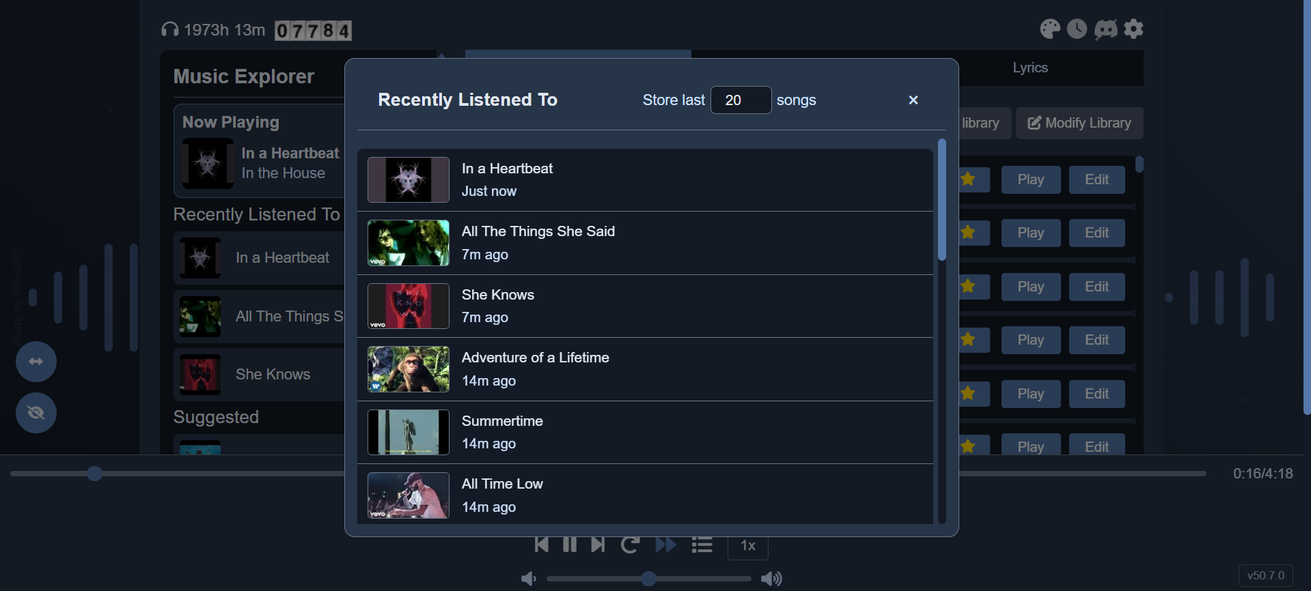Select All Time Low entry
The height and width of the screenshot is (591, 1311).
645,495
